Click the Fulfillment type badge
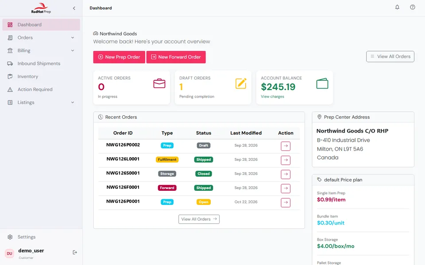 pos(167,159)
